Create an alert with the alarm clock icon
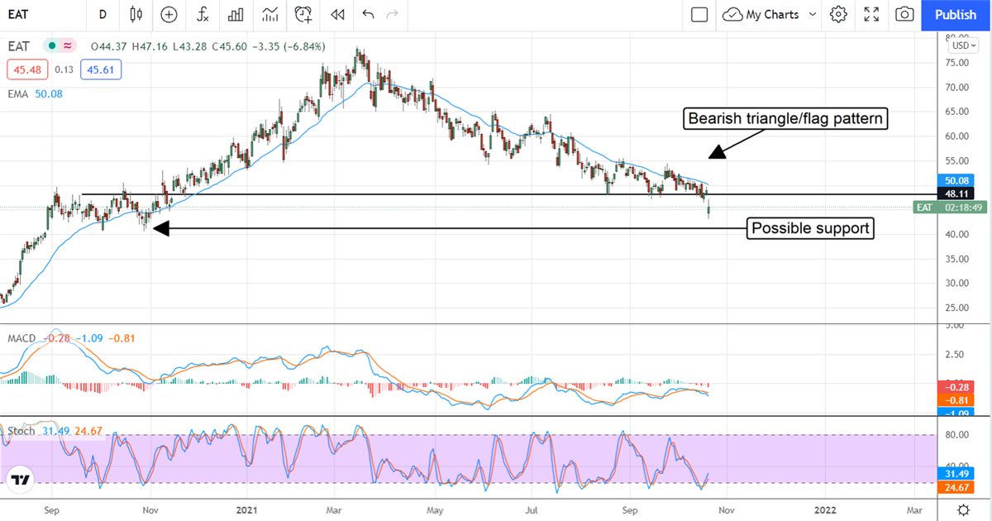The image size is (992, 521). tap(303, 14)
